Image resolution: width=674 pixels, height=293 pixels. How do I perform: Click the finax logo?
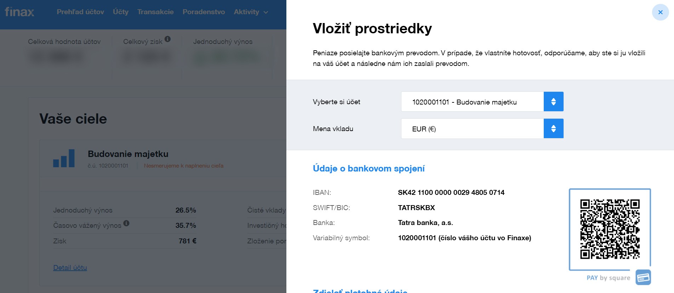pyautogui.click(x=19, y=12)
